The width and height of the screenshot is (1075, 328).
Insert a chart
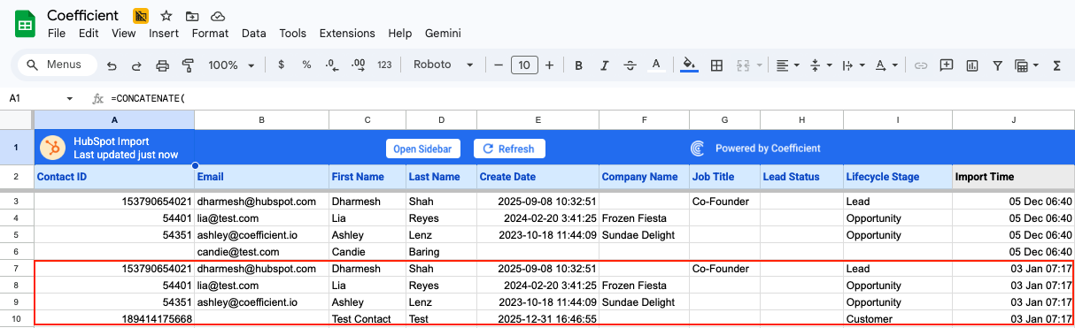point(972,65)
